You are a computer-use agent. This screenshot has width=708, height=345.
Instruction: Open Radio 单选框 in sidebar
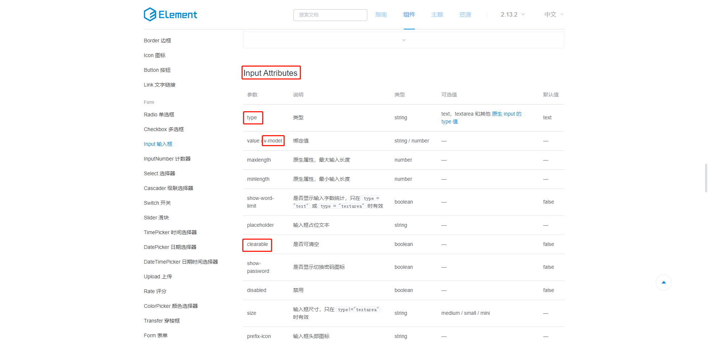point(159,115)
